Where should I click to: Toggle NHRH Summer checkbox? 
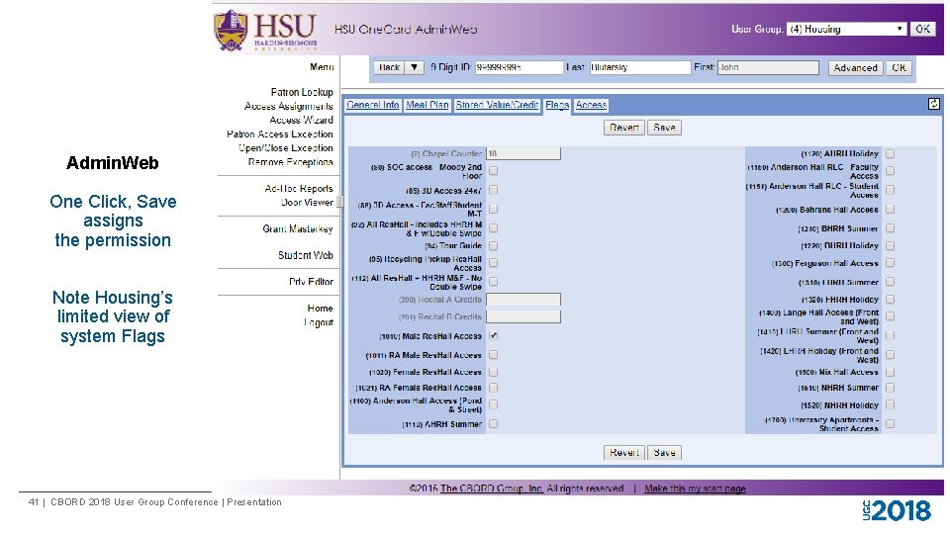point(890,388)
